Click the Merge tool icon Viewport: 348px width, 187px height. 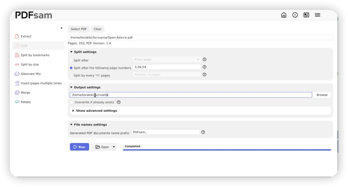coord(17,93)
